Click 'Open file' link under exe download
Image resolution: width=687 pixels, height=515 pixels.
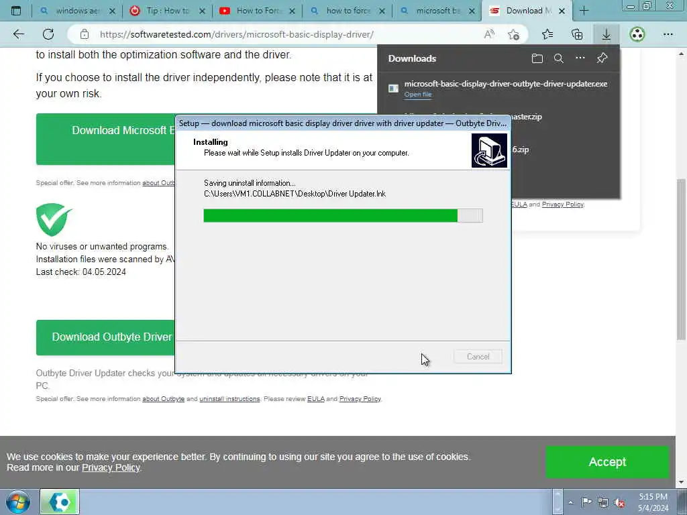pyautogui.click(x=417, y=94)
